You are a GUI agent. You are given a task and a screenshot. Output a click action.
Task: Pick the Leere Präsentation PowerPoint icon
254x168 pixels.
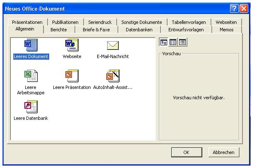coord(72,76)
